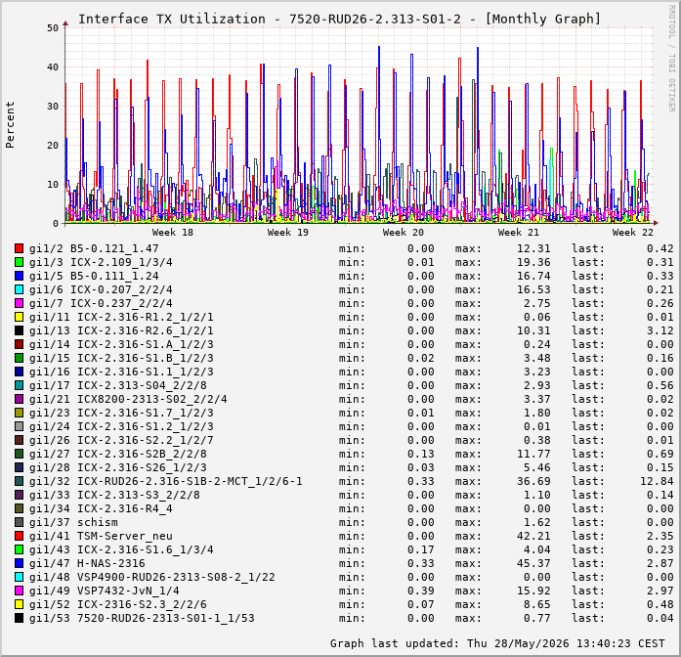
Task: Click the min value 0.39 for gi1/49
Action: 421,591
